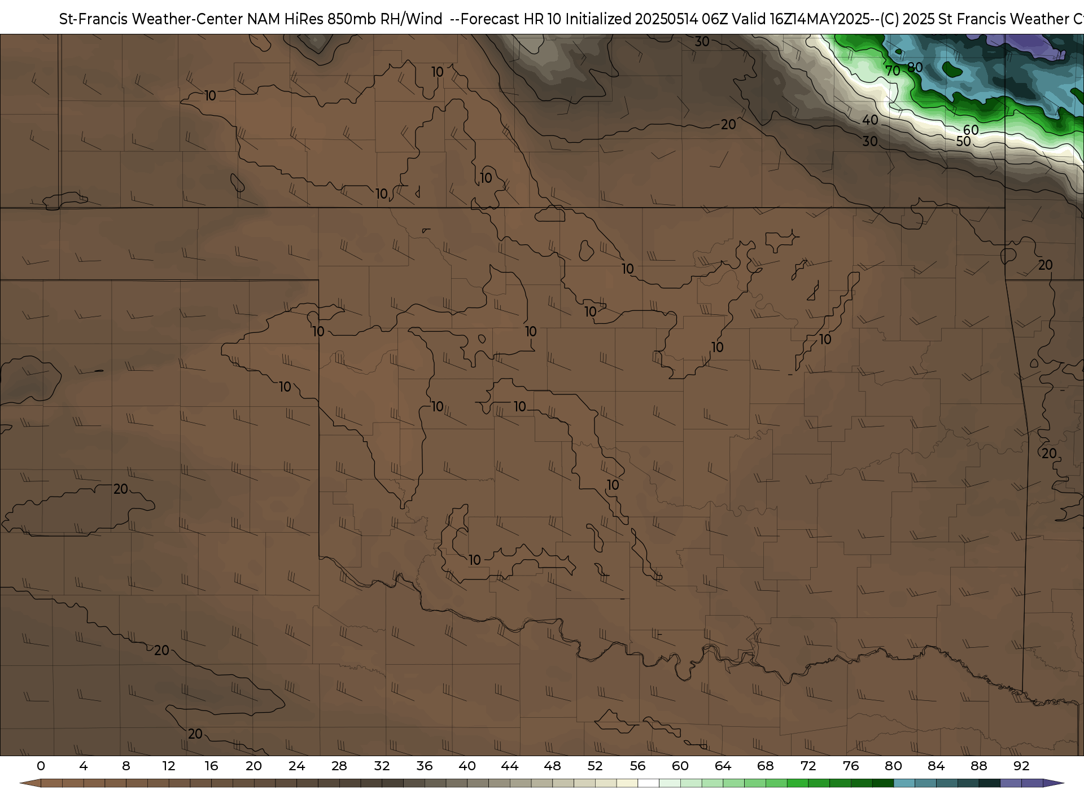Click the colorbar label "8"
Viewport: 1084px width, 790px height.
click(126, 766)
